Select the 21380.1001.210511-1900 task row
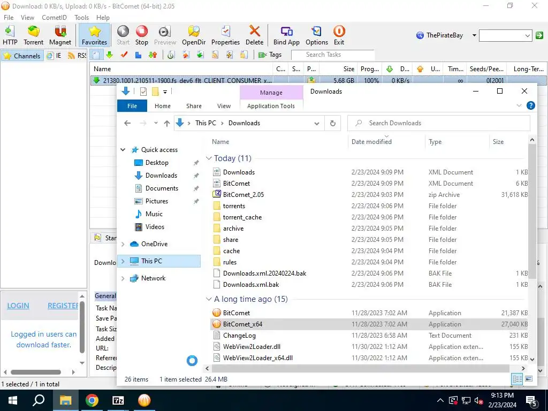The height and width of the screenshot is (411, 548). 318,80
